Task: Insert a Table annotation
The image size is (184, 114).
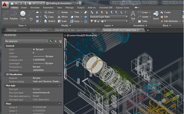Action: (x=143, y=21)
